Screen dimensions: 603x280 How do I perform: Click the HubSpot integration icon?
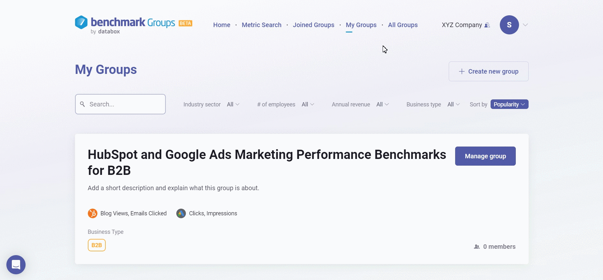pos(92,213)
